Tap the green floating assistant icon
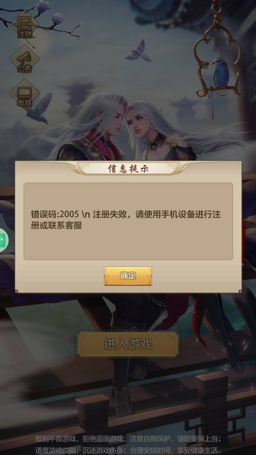The height and width of the screenshot is (455, 256). tap(3, 240)
